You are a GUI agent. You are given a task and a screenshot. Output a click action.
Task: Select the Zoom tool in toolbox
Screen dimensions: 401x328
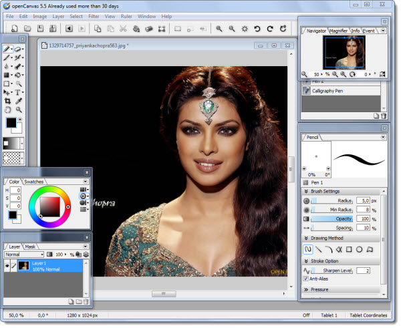pyautogui.click(x=19, y=110)
